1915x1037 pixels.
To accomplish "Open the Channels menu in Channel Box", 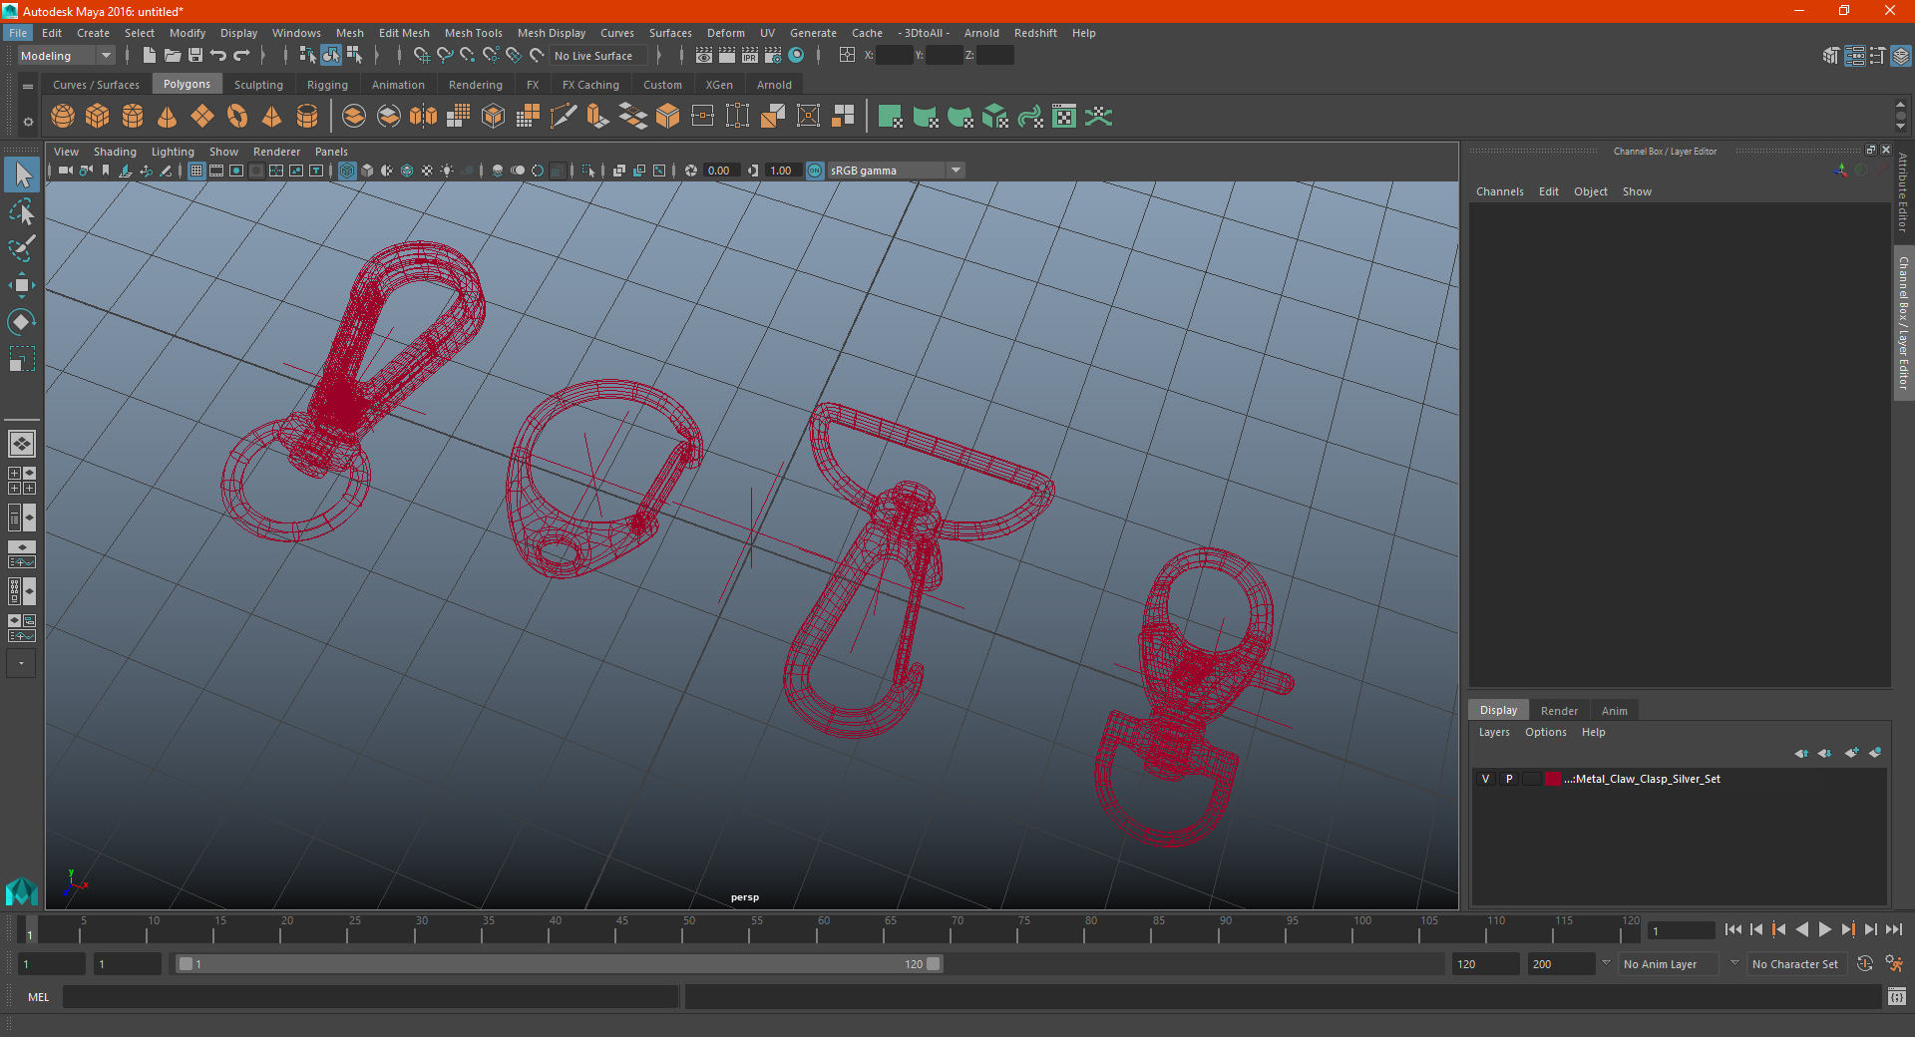I will point(1499,191).
